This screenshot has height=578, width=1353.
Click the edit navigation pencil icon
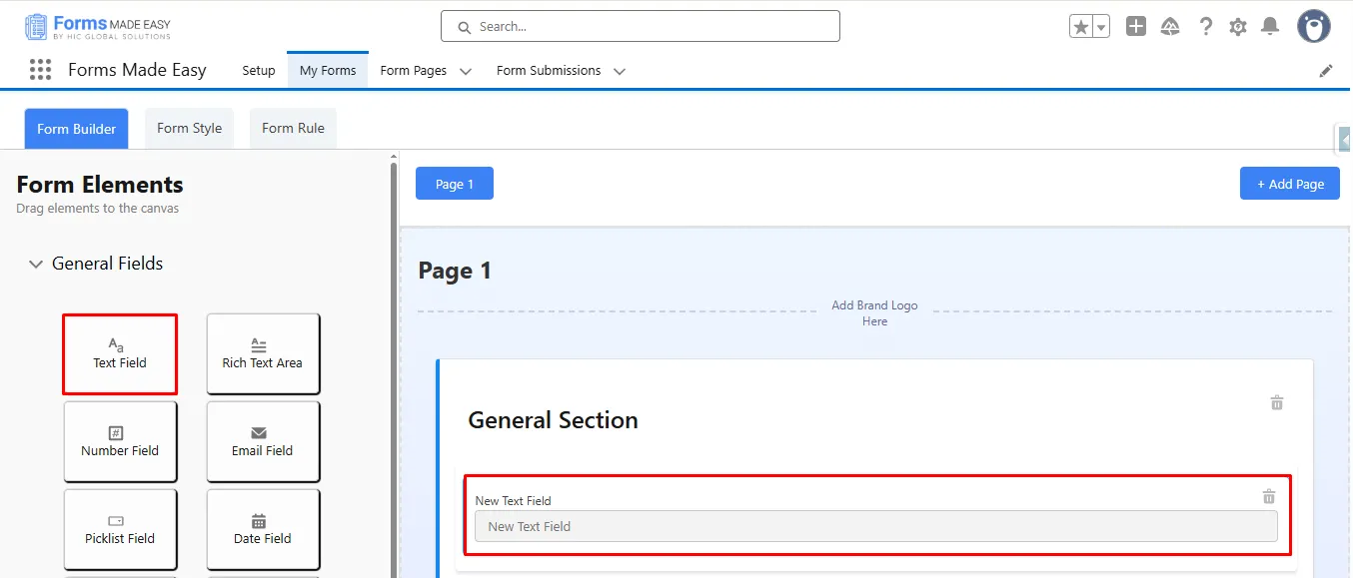pyautogui.click(x=1326, y=71)
